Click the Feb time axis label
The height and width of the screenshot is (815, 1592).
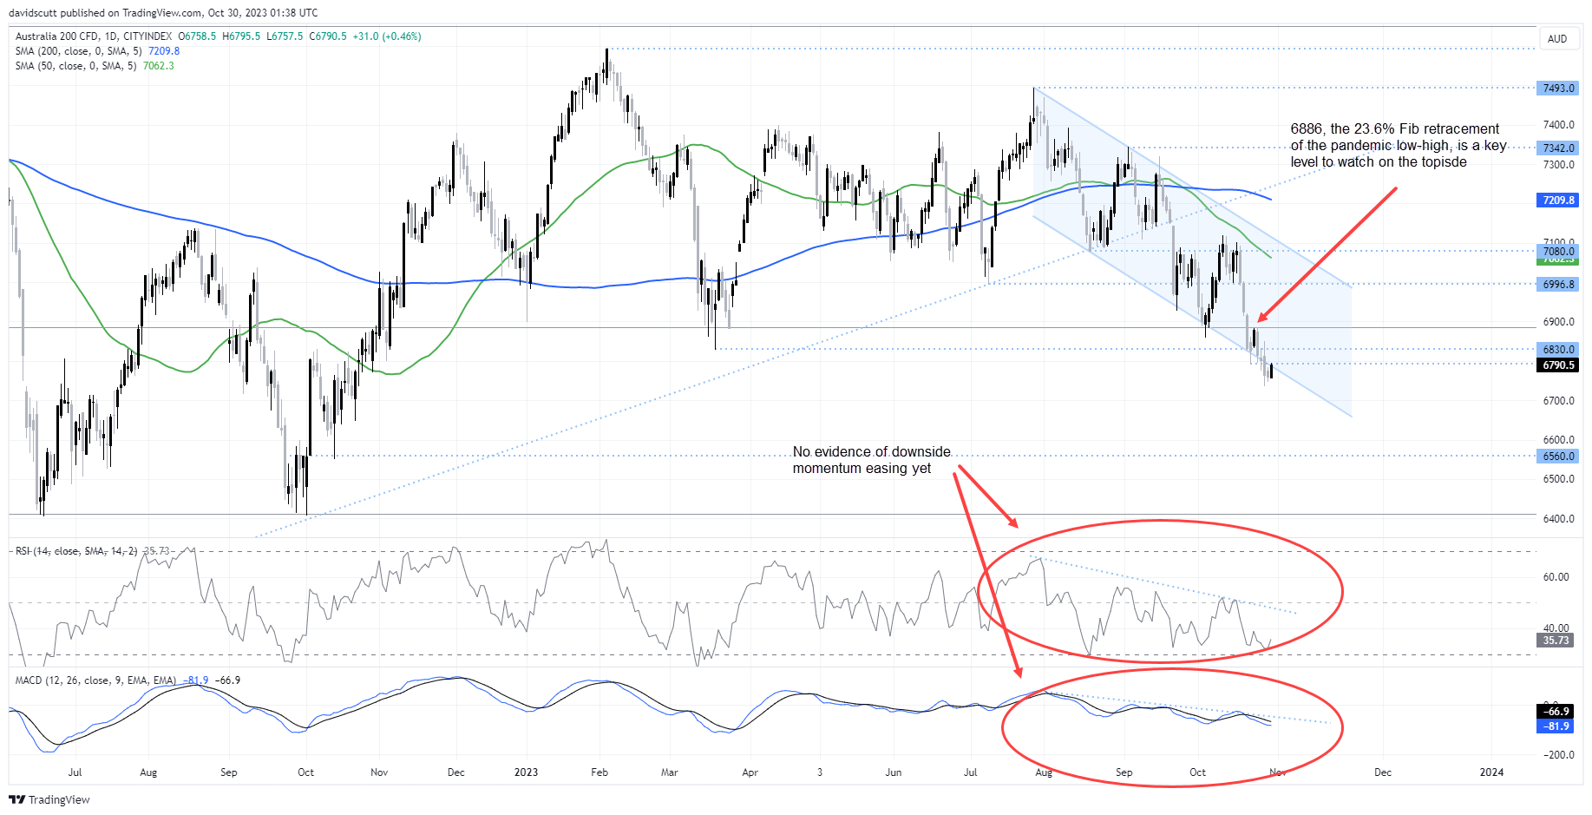click(599, 772)
